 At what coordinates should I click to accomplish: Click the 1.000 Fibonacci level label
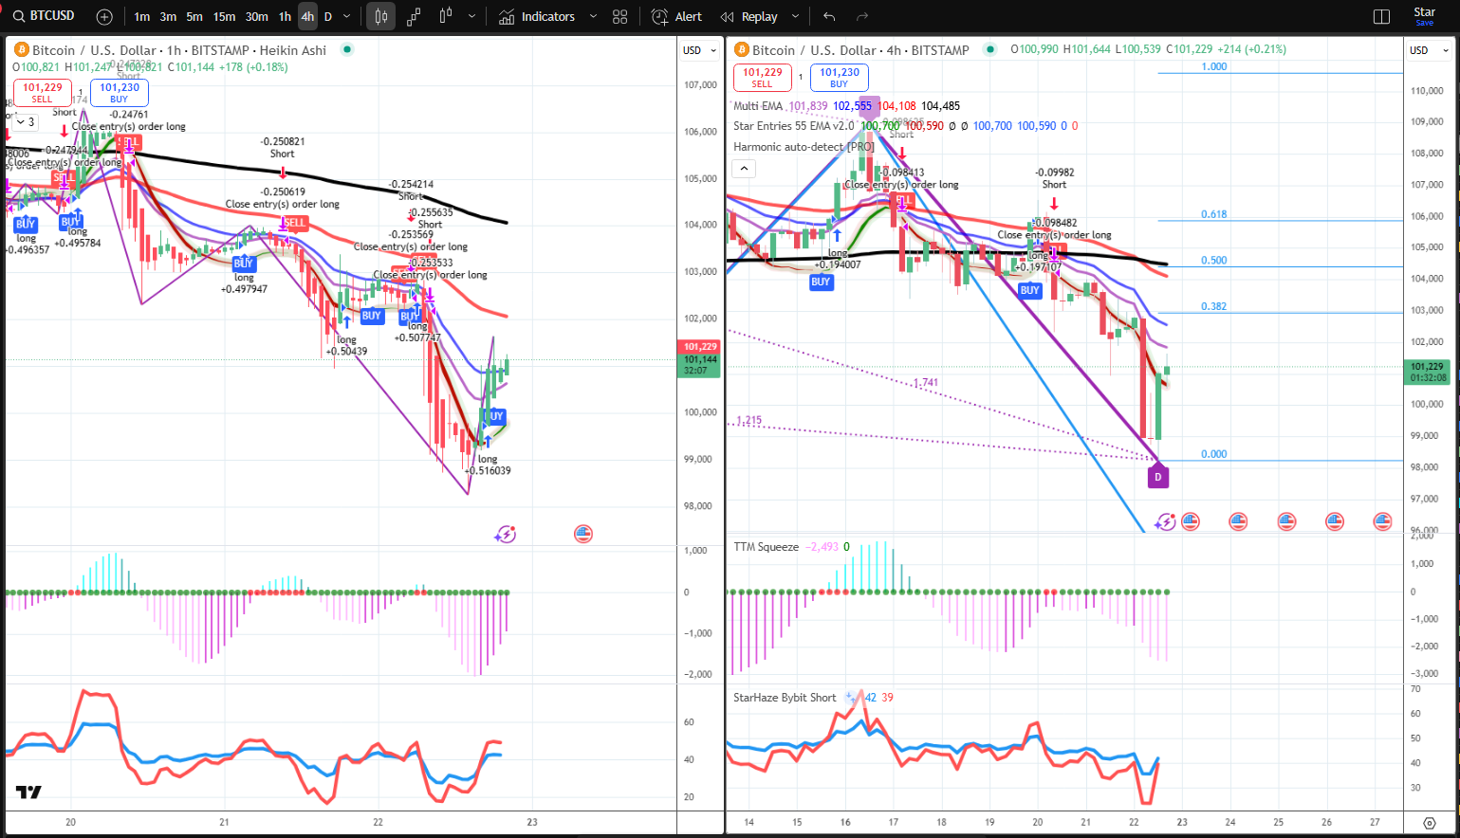(x=1213, y=66)
